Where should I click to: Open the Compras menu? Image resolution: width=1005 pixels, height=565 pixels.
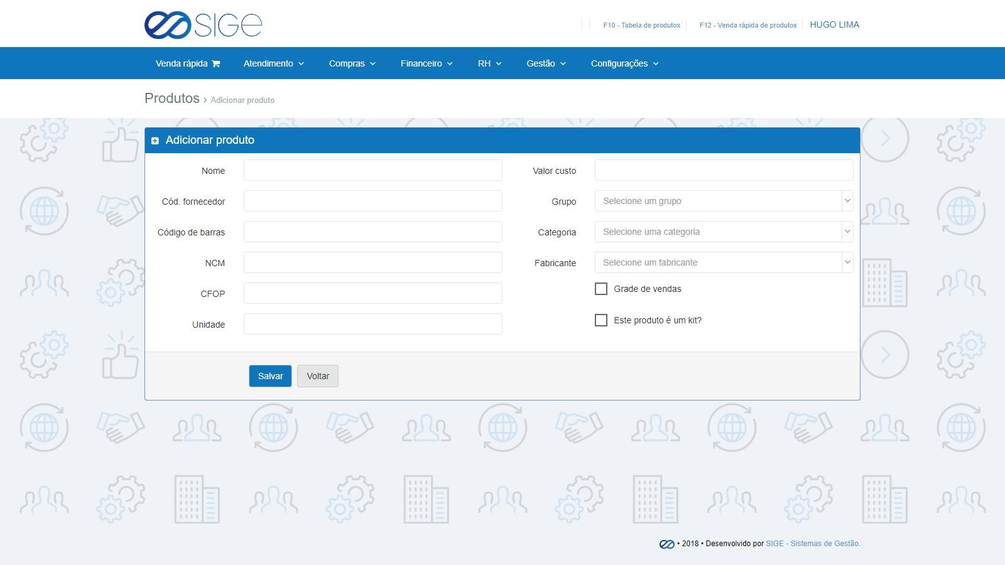(x=352, y=63)
